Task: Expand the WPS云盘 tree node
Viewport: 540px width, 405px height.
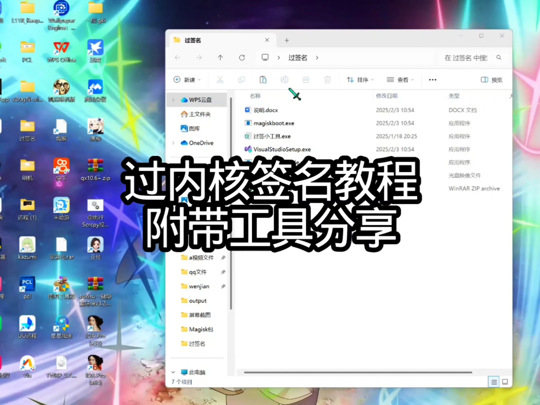Action: pos(173,100)
